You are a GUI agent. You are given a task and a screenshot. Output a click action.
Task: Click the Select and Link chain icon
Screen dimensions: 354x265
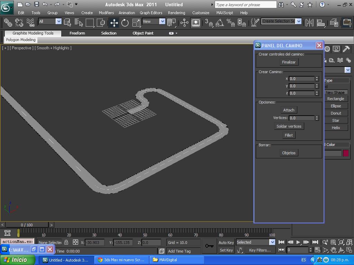(x=8, y=23)
